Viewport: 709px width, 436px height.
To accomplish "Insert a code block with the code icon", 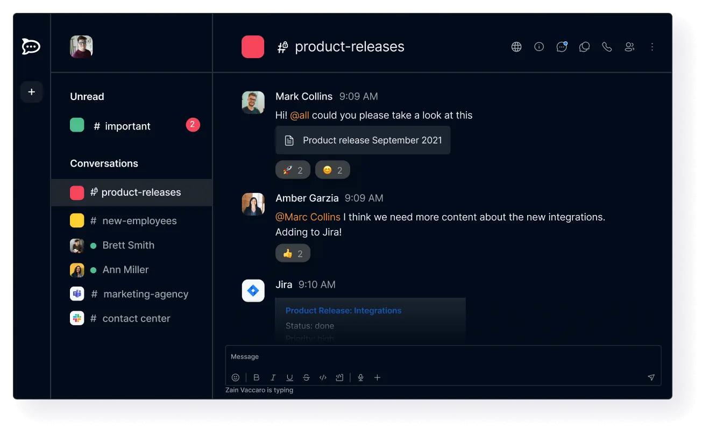I will coord(323,377).
